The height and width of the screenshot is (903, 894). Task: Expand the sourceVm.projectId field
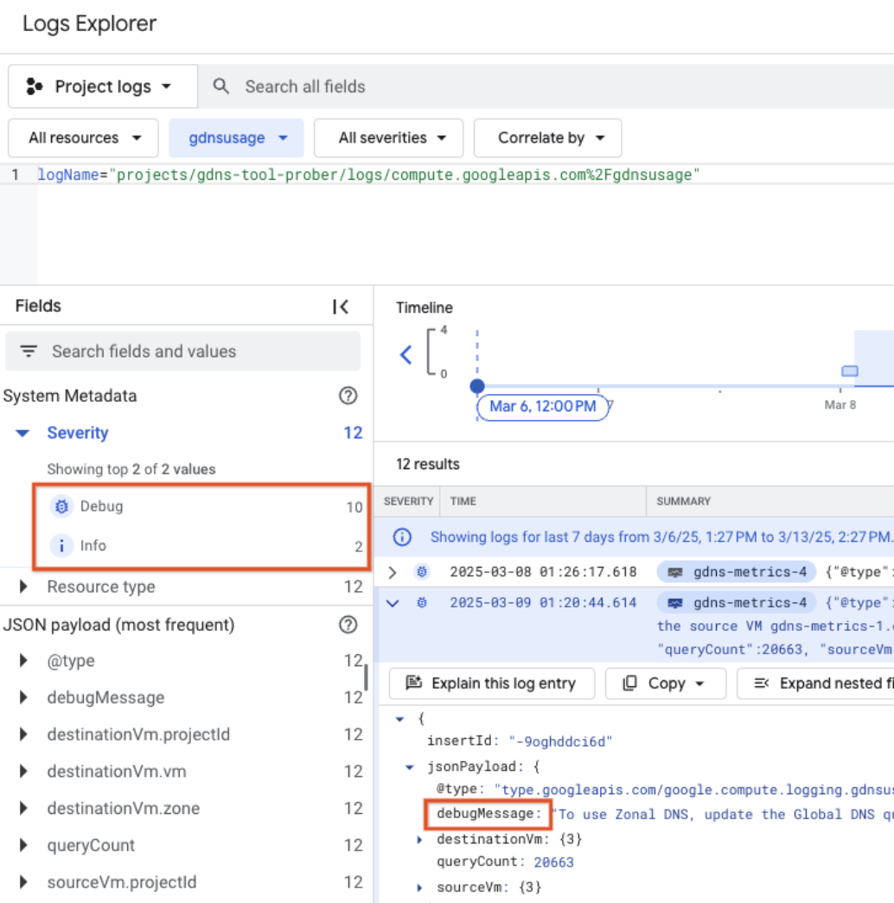[23, 881]
